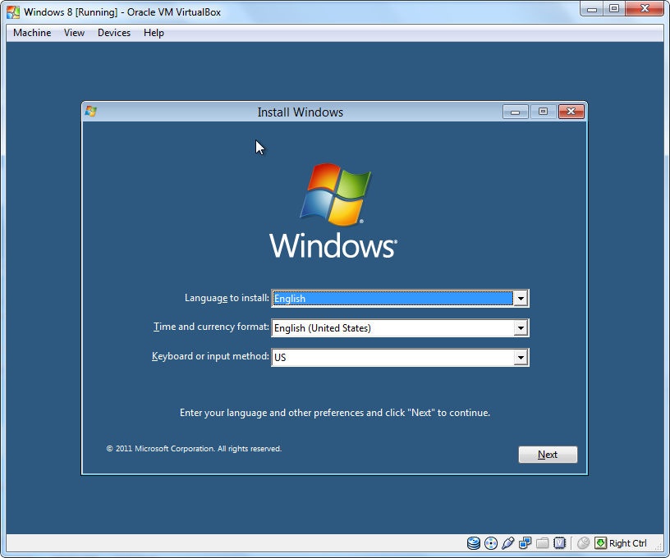The image size is (670, 558).
Task: Click the Time and currency format label
Action: click(x=212, y=327)
